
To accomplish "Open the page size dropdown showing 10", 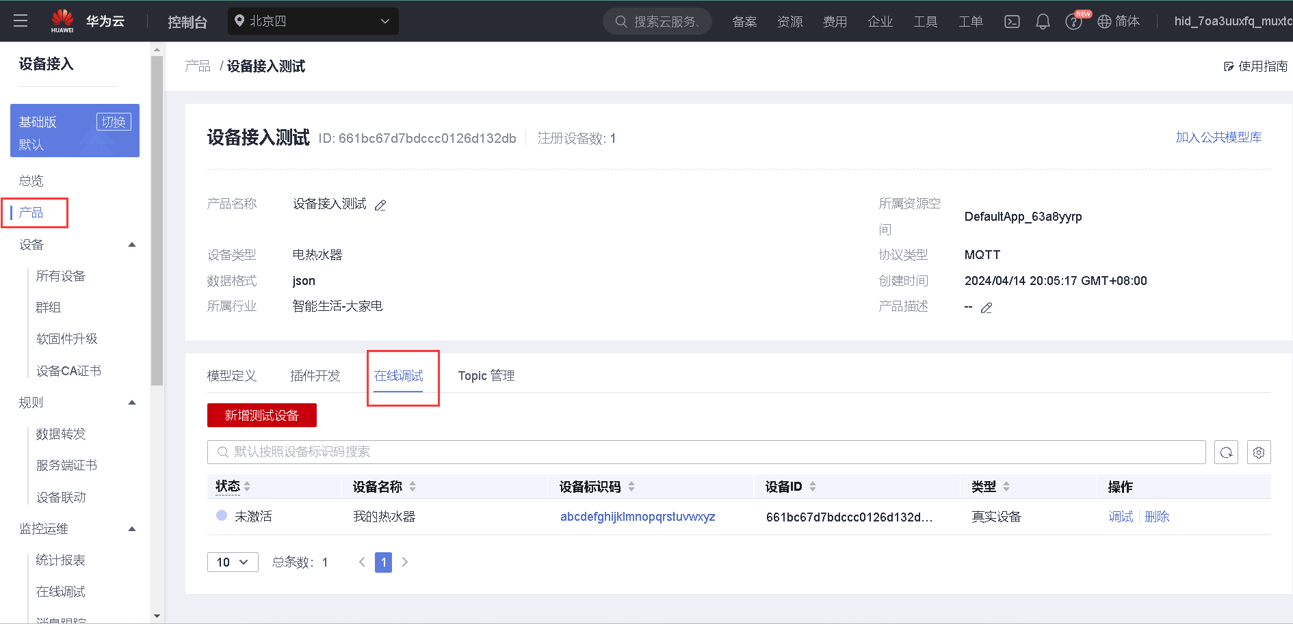I will (x=233, y=562).
